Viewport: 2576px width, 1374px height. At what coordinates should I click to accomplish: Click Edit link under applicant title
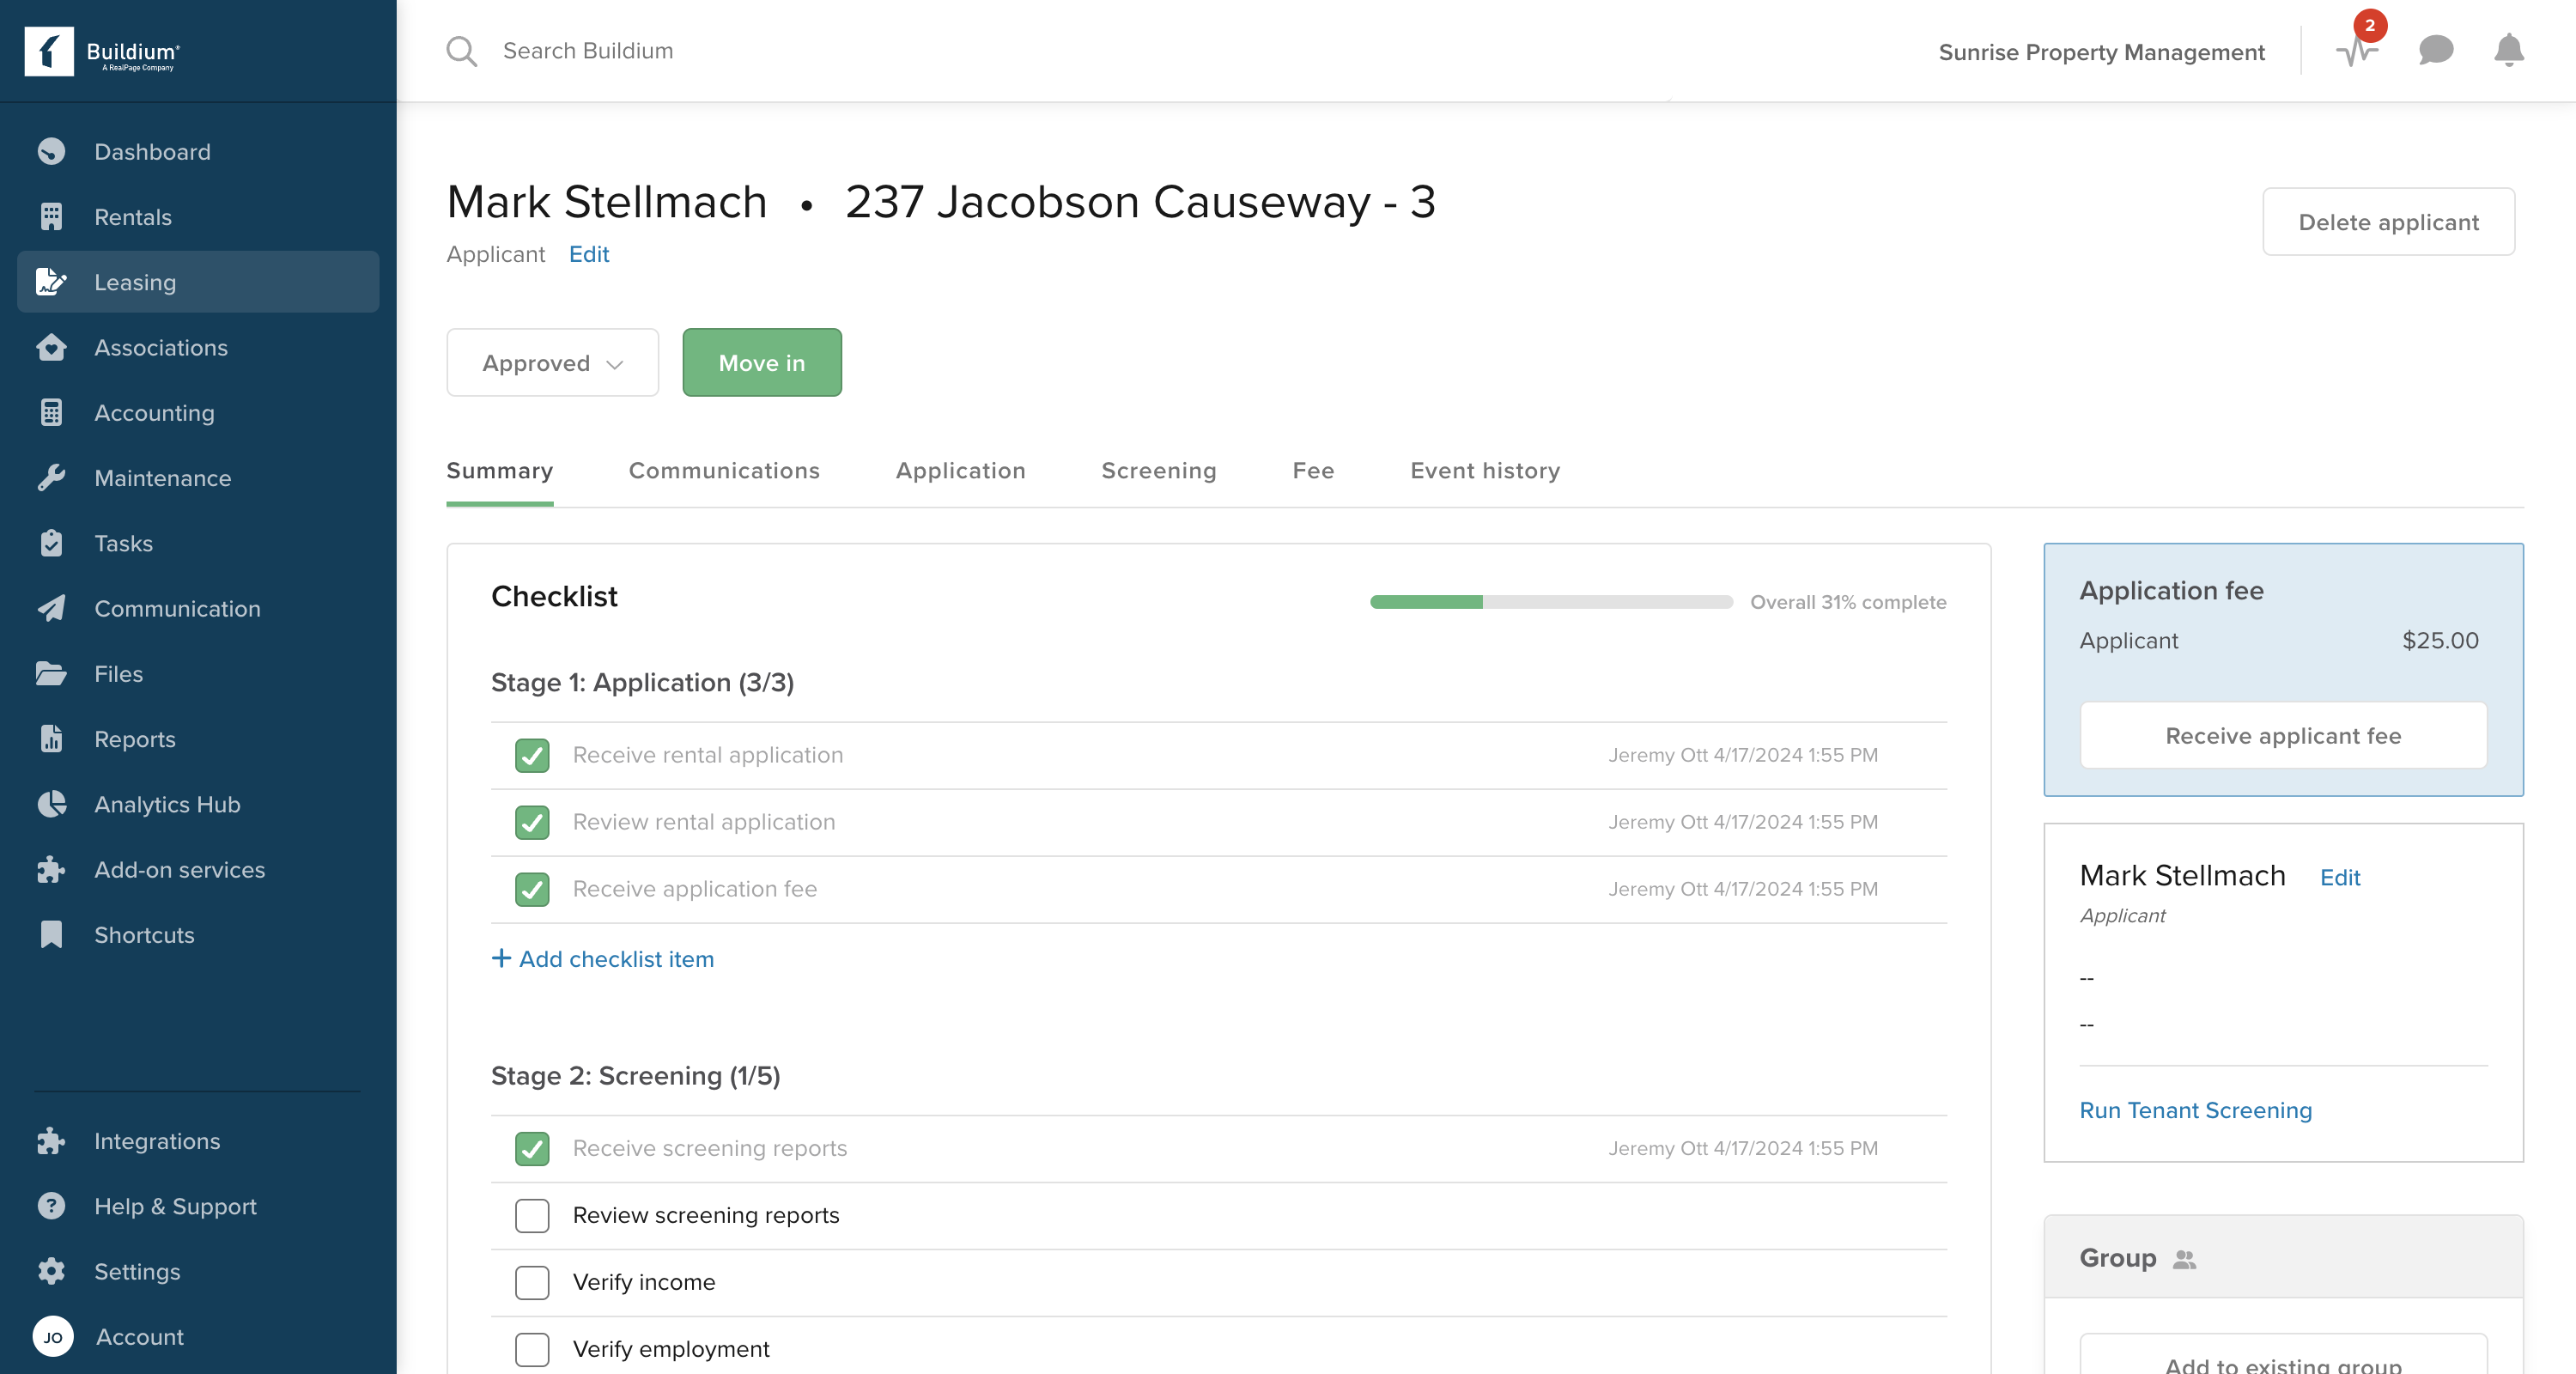[589, 254]
